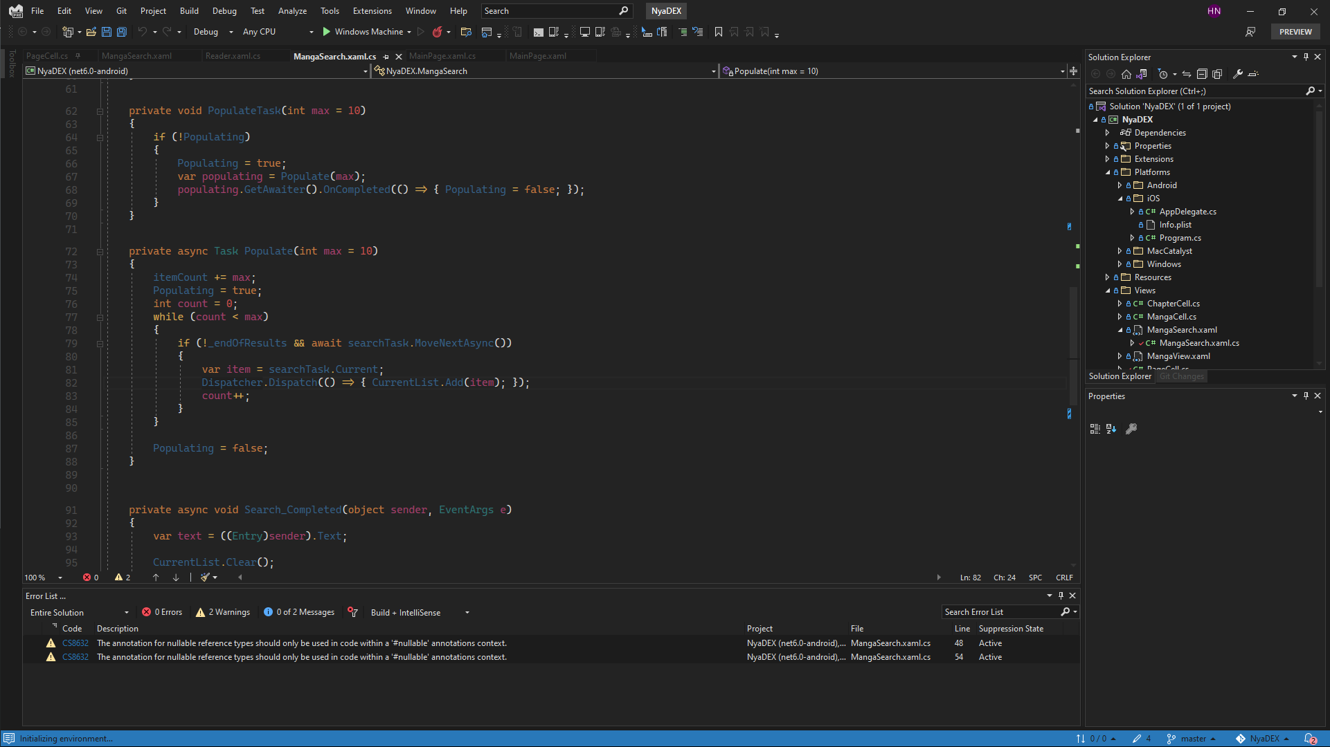Toggle the 2 Warnings filter checkbox

point(221,612)
